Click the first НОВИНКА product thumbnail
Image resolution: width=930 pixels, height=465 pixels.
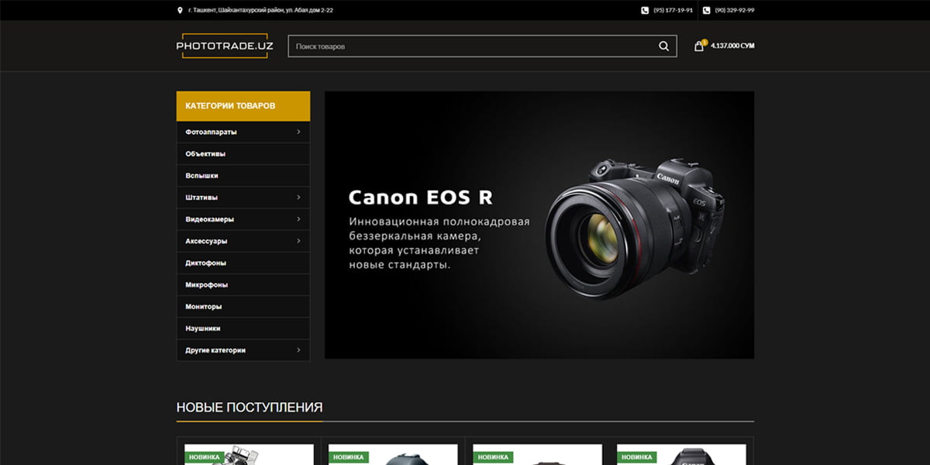click(249, 454)
